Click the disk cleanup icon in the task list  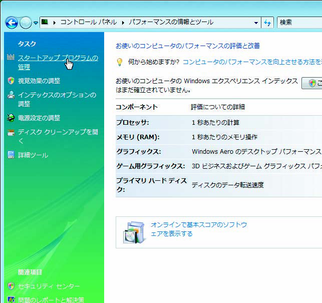tap(11, 133)
